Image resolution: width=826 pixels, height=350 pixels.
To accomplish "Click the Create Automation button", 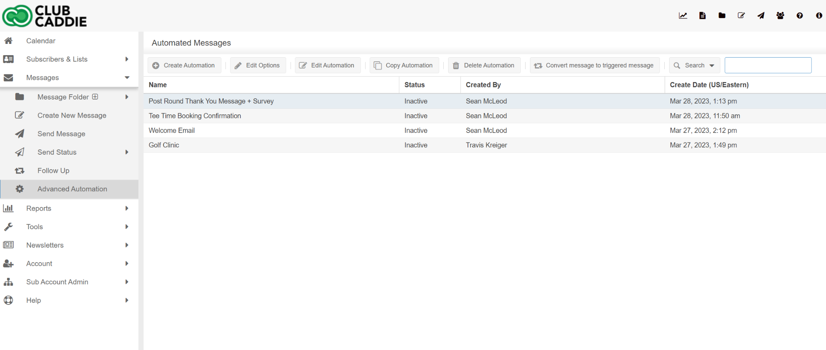I will pyautogui.click(x=184, y=65).
